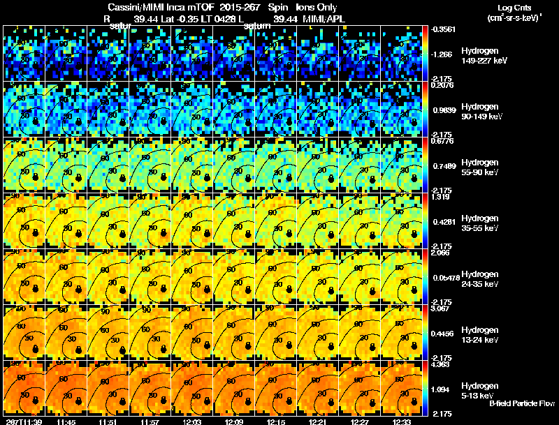Click the color bar beside Hydrogen 90-149 keV
This screenshot has height=425, width=559.
426,110
